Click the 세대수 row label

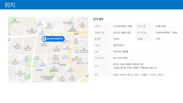point(97,26)
